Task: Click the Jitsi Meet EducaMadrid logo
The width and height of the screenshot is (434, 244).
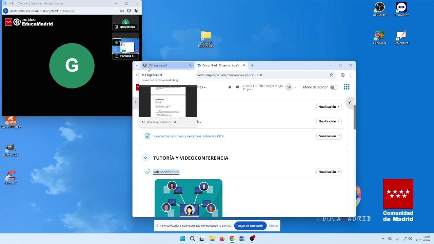Action: (29, 22)
